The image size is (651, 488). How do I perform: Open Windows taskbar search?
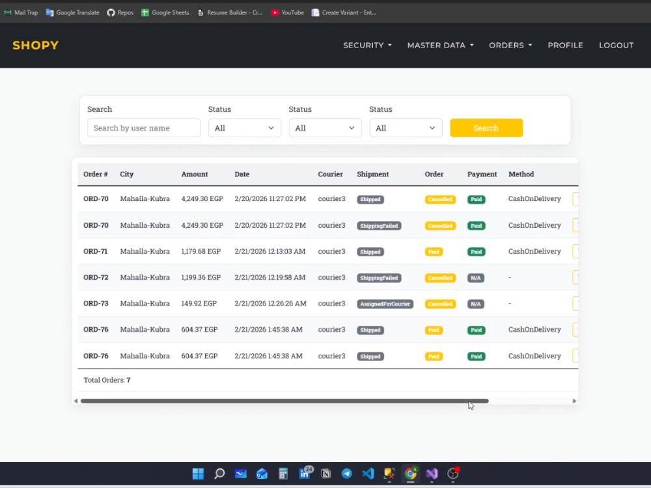[219, 474]
